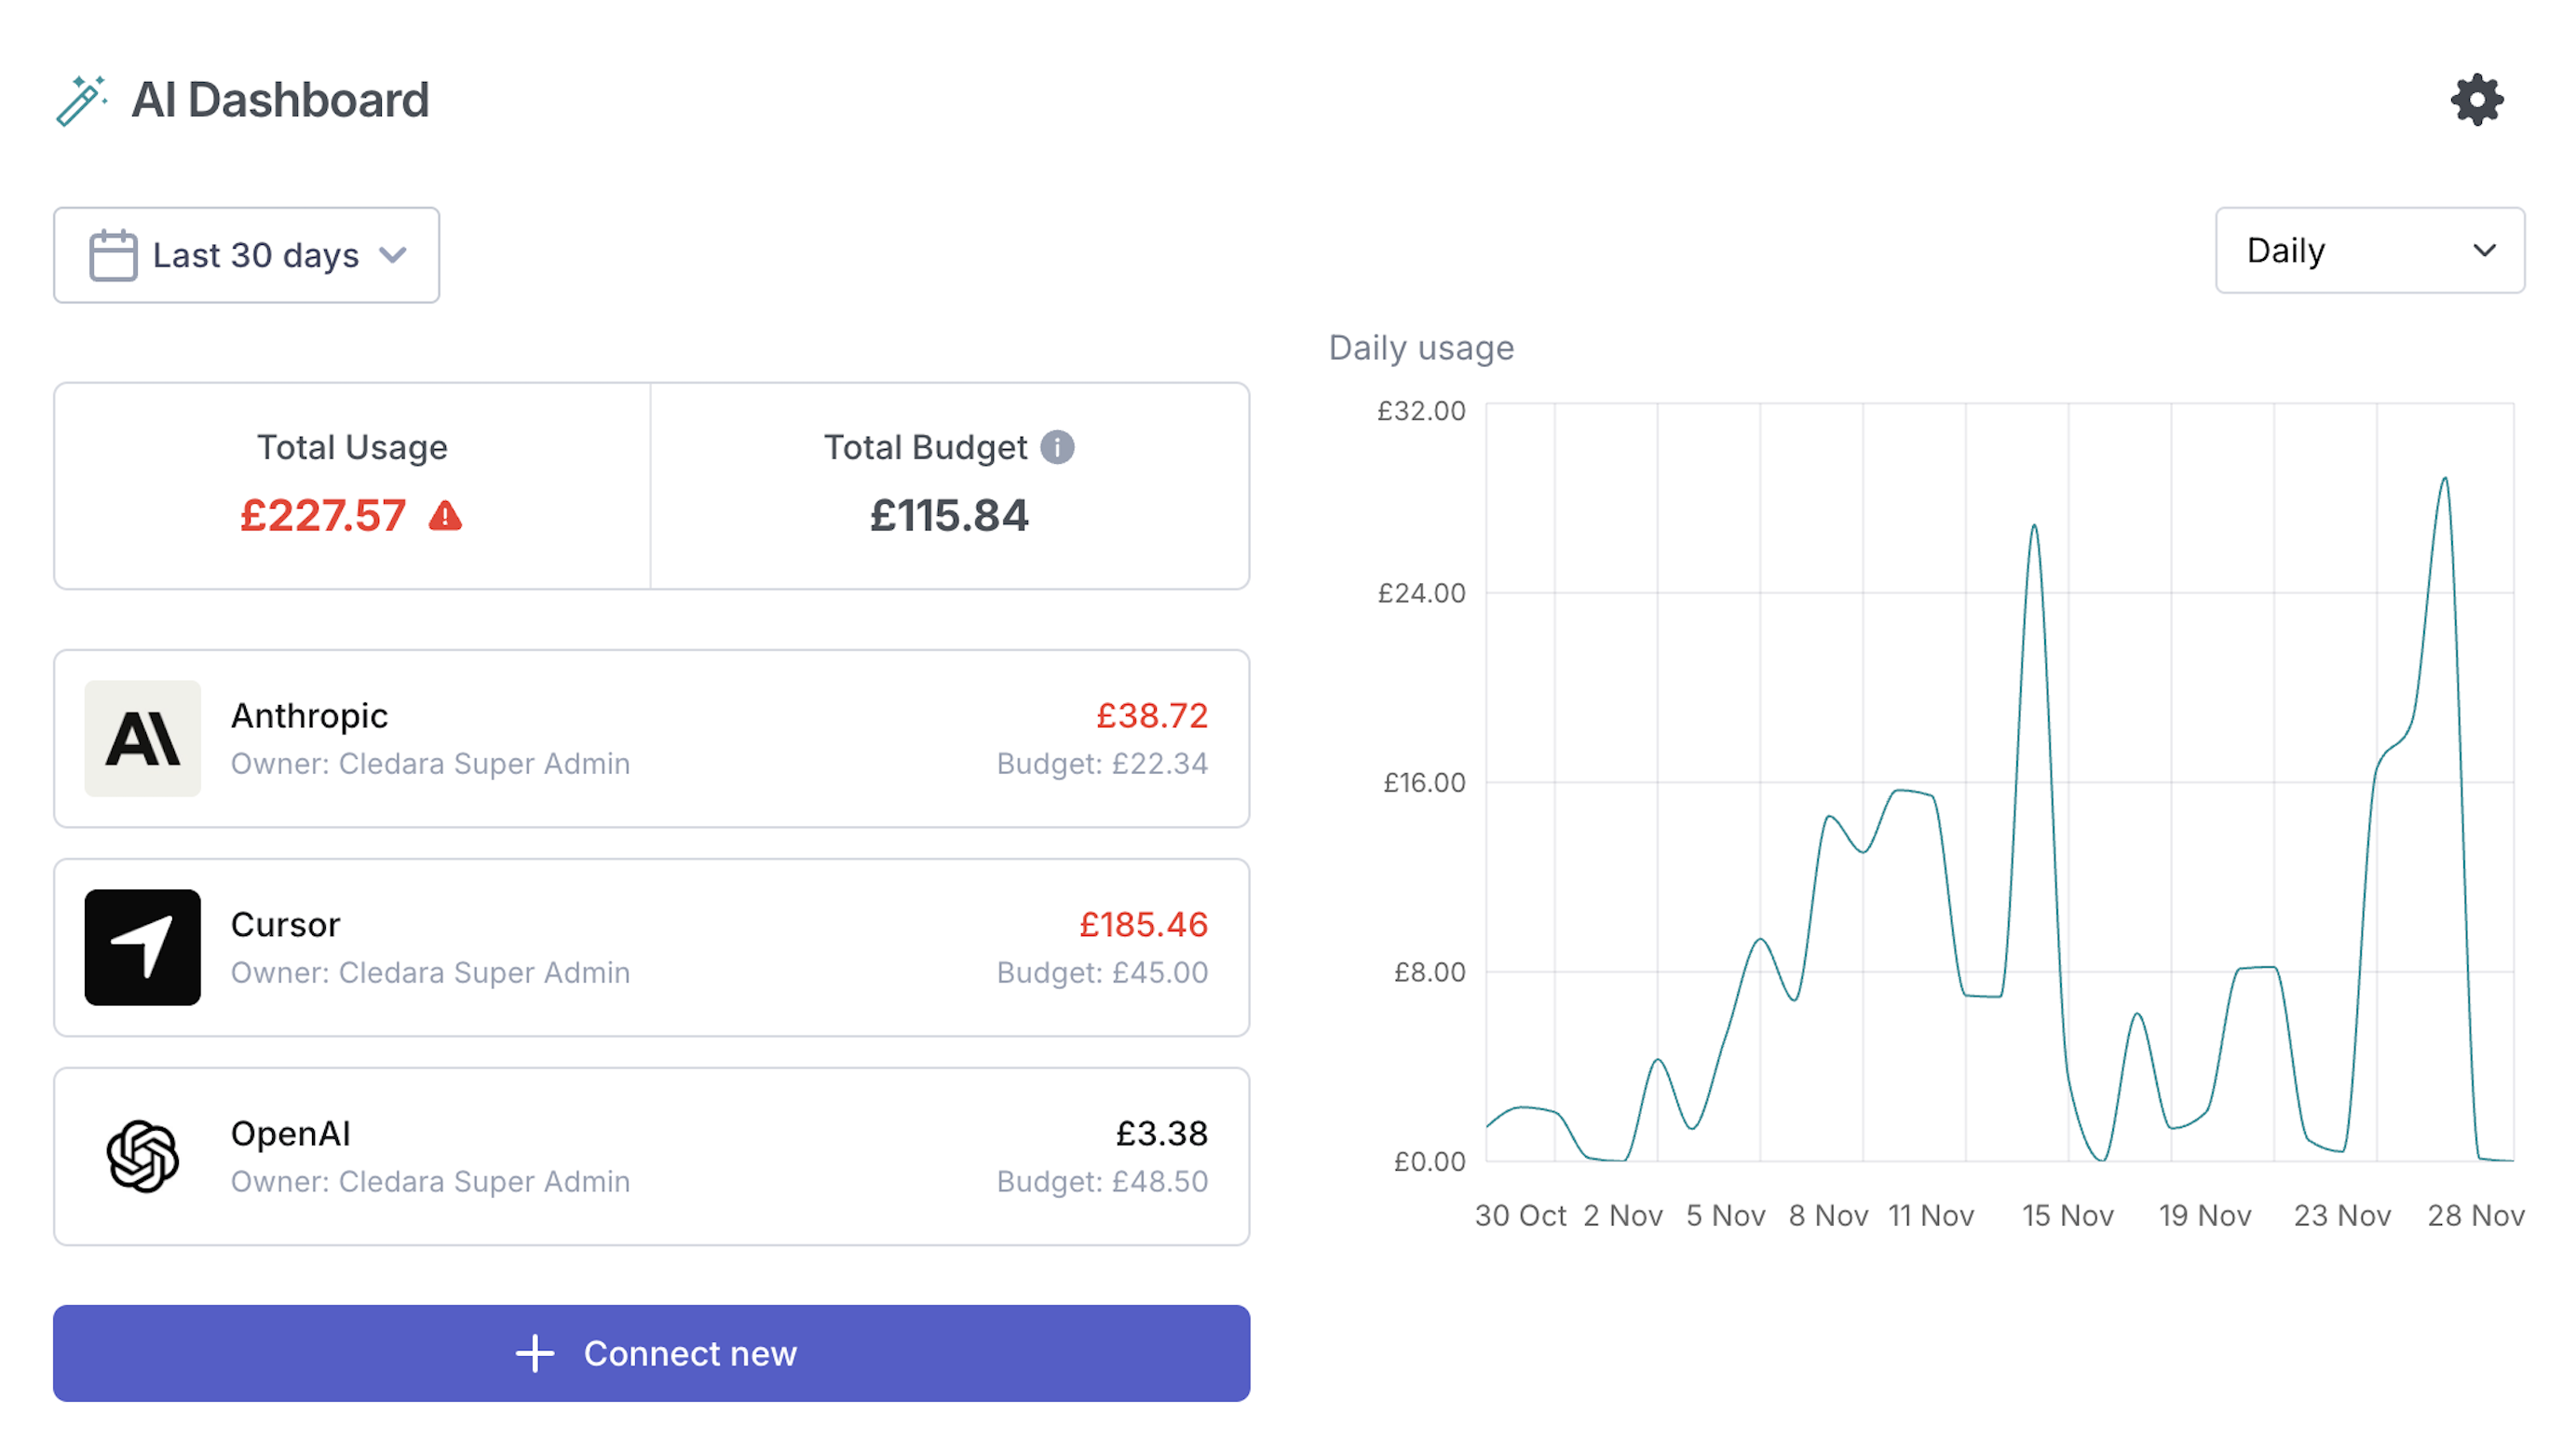The image size is (2576, 1453).
Task: Click the chevron next to Last 30 days
Action: 393,255
